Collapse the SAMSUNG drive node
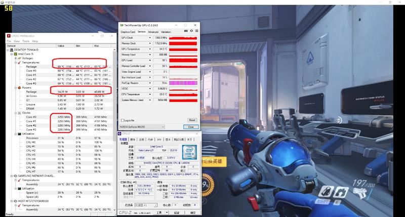This screenshot has height=217, width=405. point(12,176)
